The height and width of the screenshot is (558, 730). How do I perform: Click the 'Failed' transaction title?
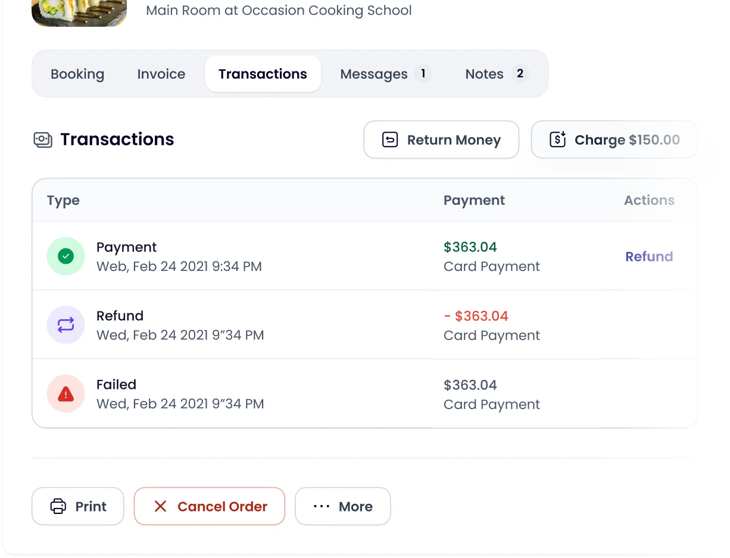(x=117, y=385)
